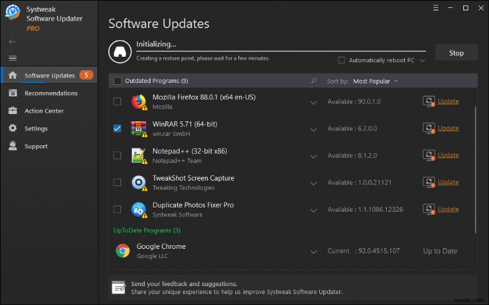The height and width of the screenshot is (305, 489).
Task: Open Support section
Action: pyautogui.click(x=49, y=146)
